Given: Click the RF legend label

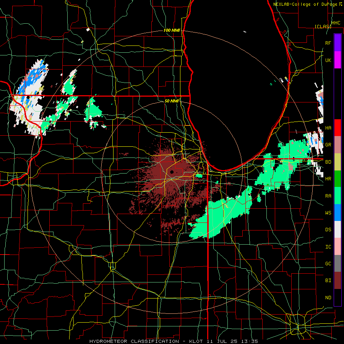Looking at the screenshot, I should pyautogui.click(x=328, y=43).
